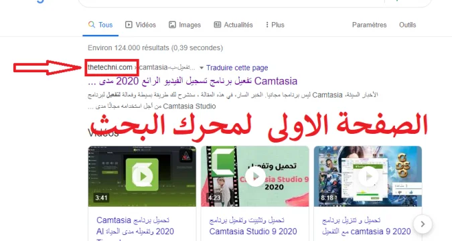Click the newspaper icon beside Actualités
The height and width of the screenshot is (241, 452).
click(x=218, y=25)
